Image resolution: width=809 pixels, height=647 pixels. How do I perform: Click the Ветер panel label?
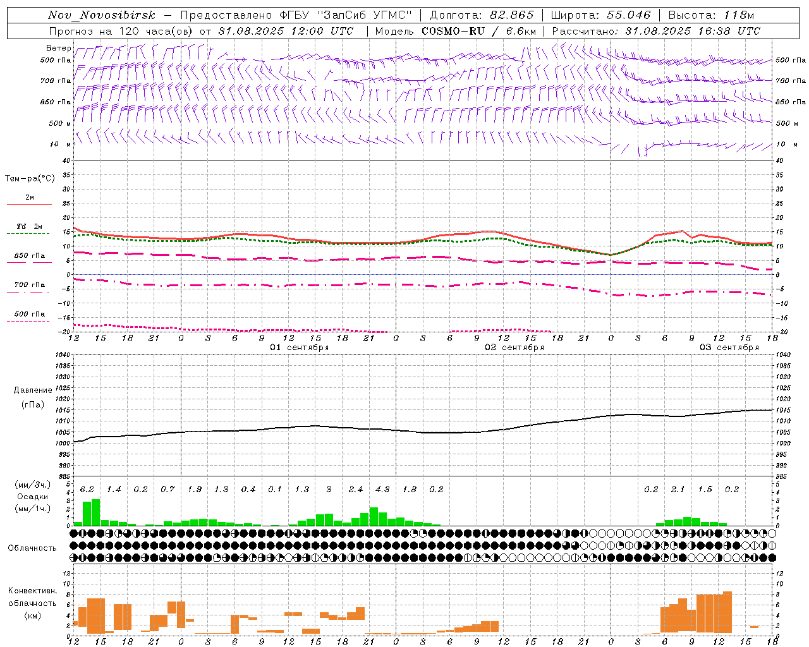pyautogui.click(x=59, y=48)
